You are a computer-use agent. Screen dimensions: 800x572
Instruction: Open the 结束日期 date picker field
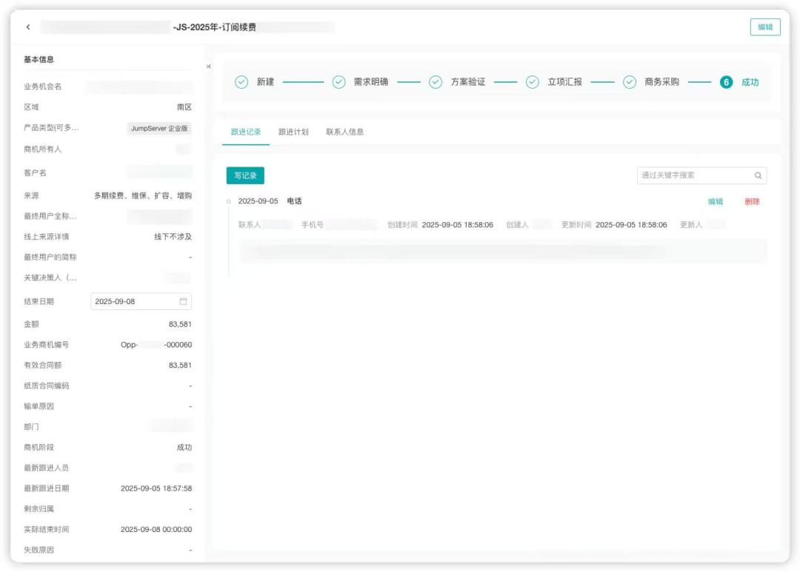133,302
